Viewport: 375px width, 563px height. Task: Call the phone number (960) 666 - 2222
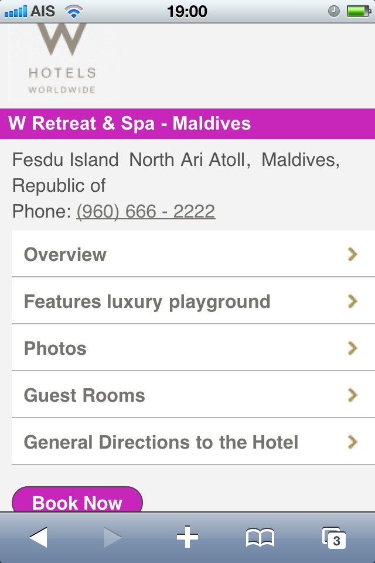pos(146,211)
